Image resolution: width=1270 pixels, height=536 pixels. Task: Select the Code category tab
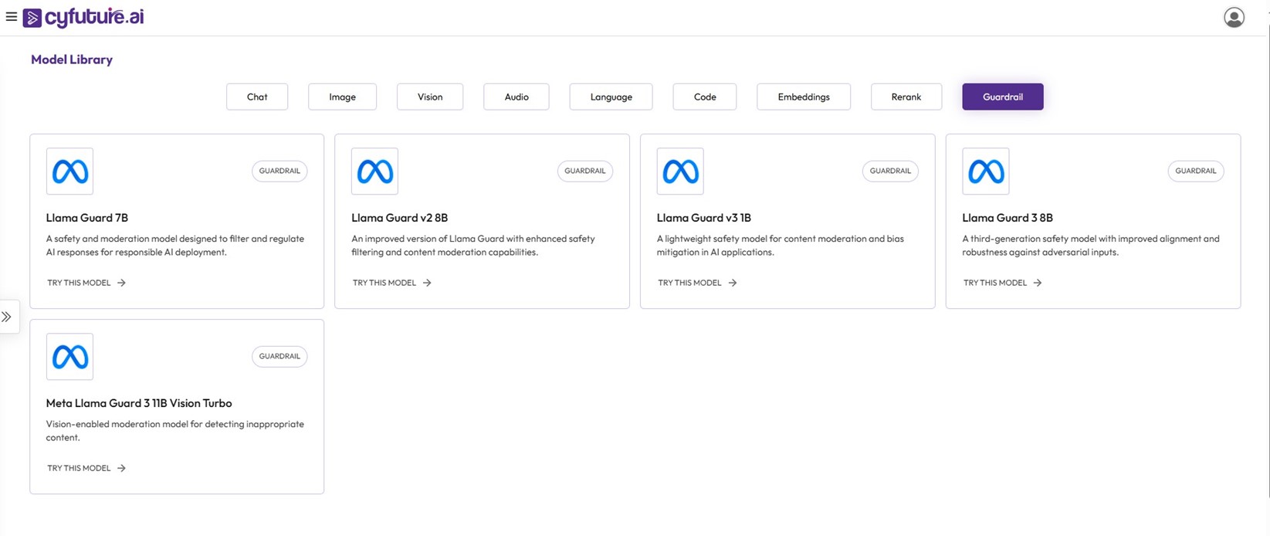(704, 97)
